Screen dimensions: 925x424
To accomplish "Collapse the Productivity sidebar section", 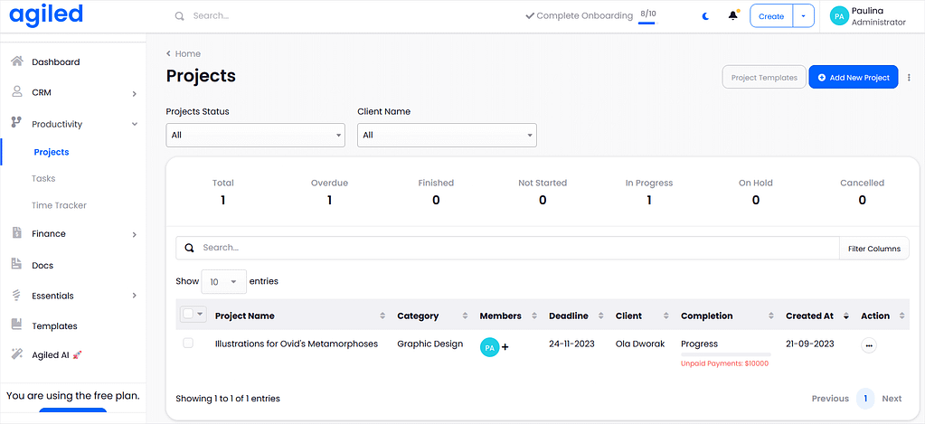I will coord(135,124).
